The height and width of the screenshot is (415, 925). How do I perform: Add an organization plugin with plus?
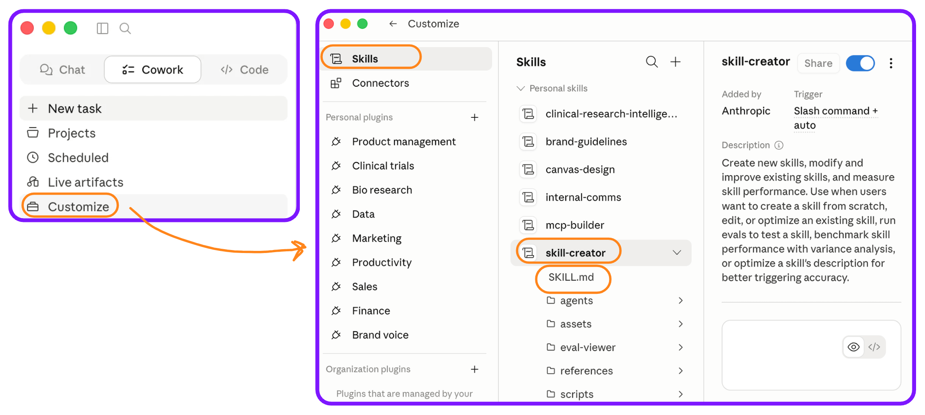tap(474, 369)
